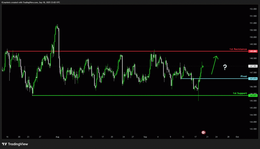Click the 'Oct' label on time axis
The width and height of the screenshot is (260, 149).
pyautogui.click(x=237, y=137)
